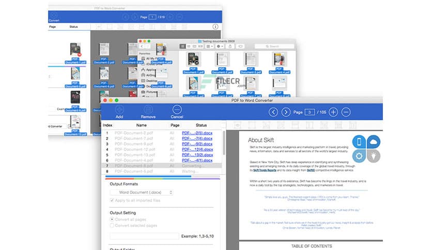The height and width of the screenshot is (250, 432).
Task: Select PDF-Document-1.pdf thumbnail in back converter window
Action: [75, 53]
